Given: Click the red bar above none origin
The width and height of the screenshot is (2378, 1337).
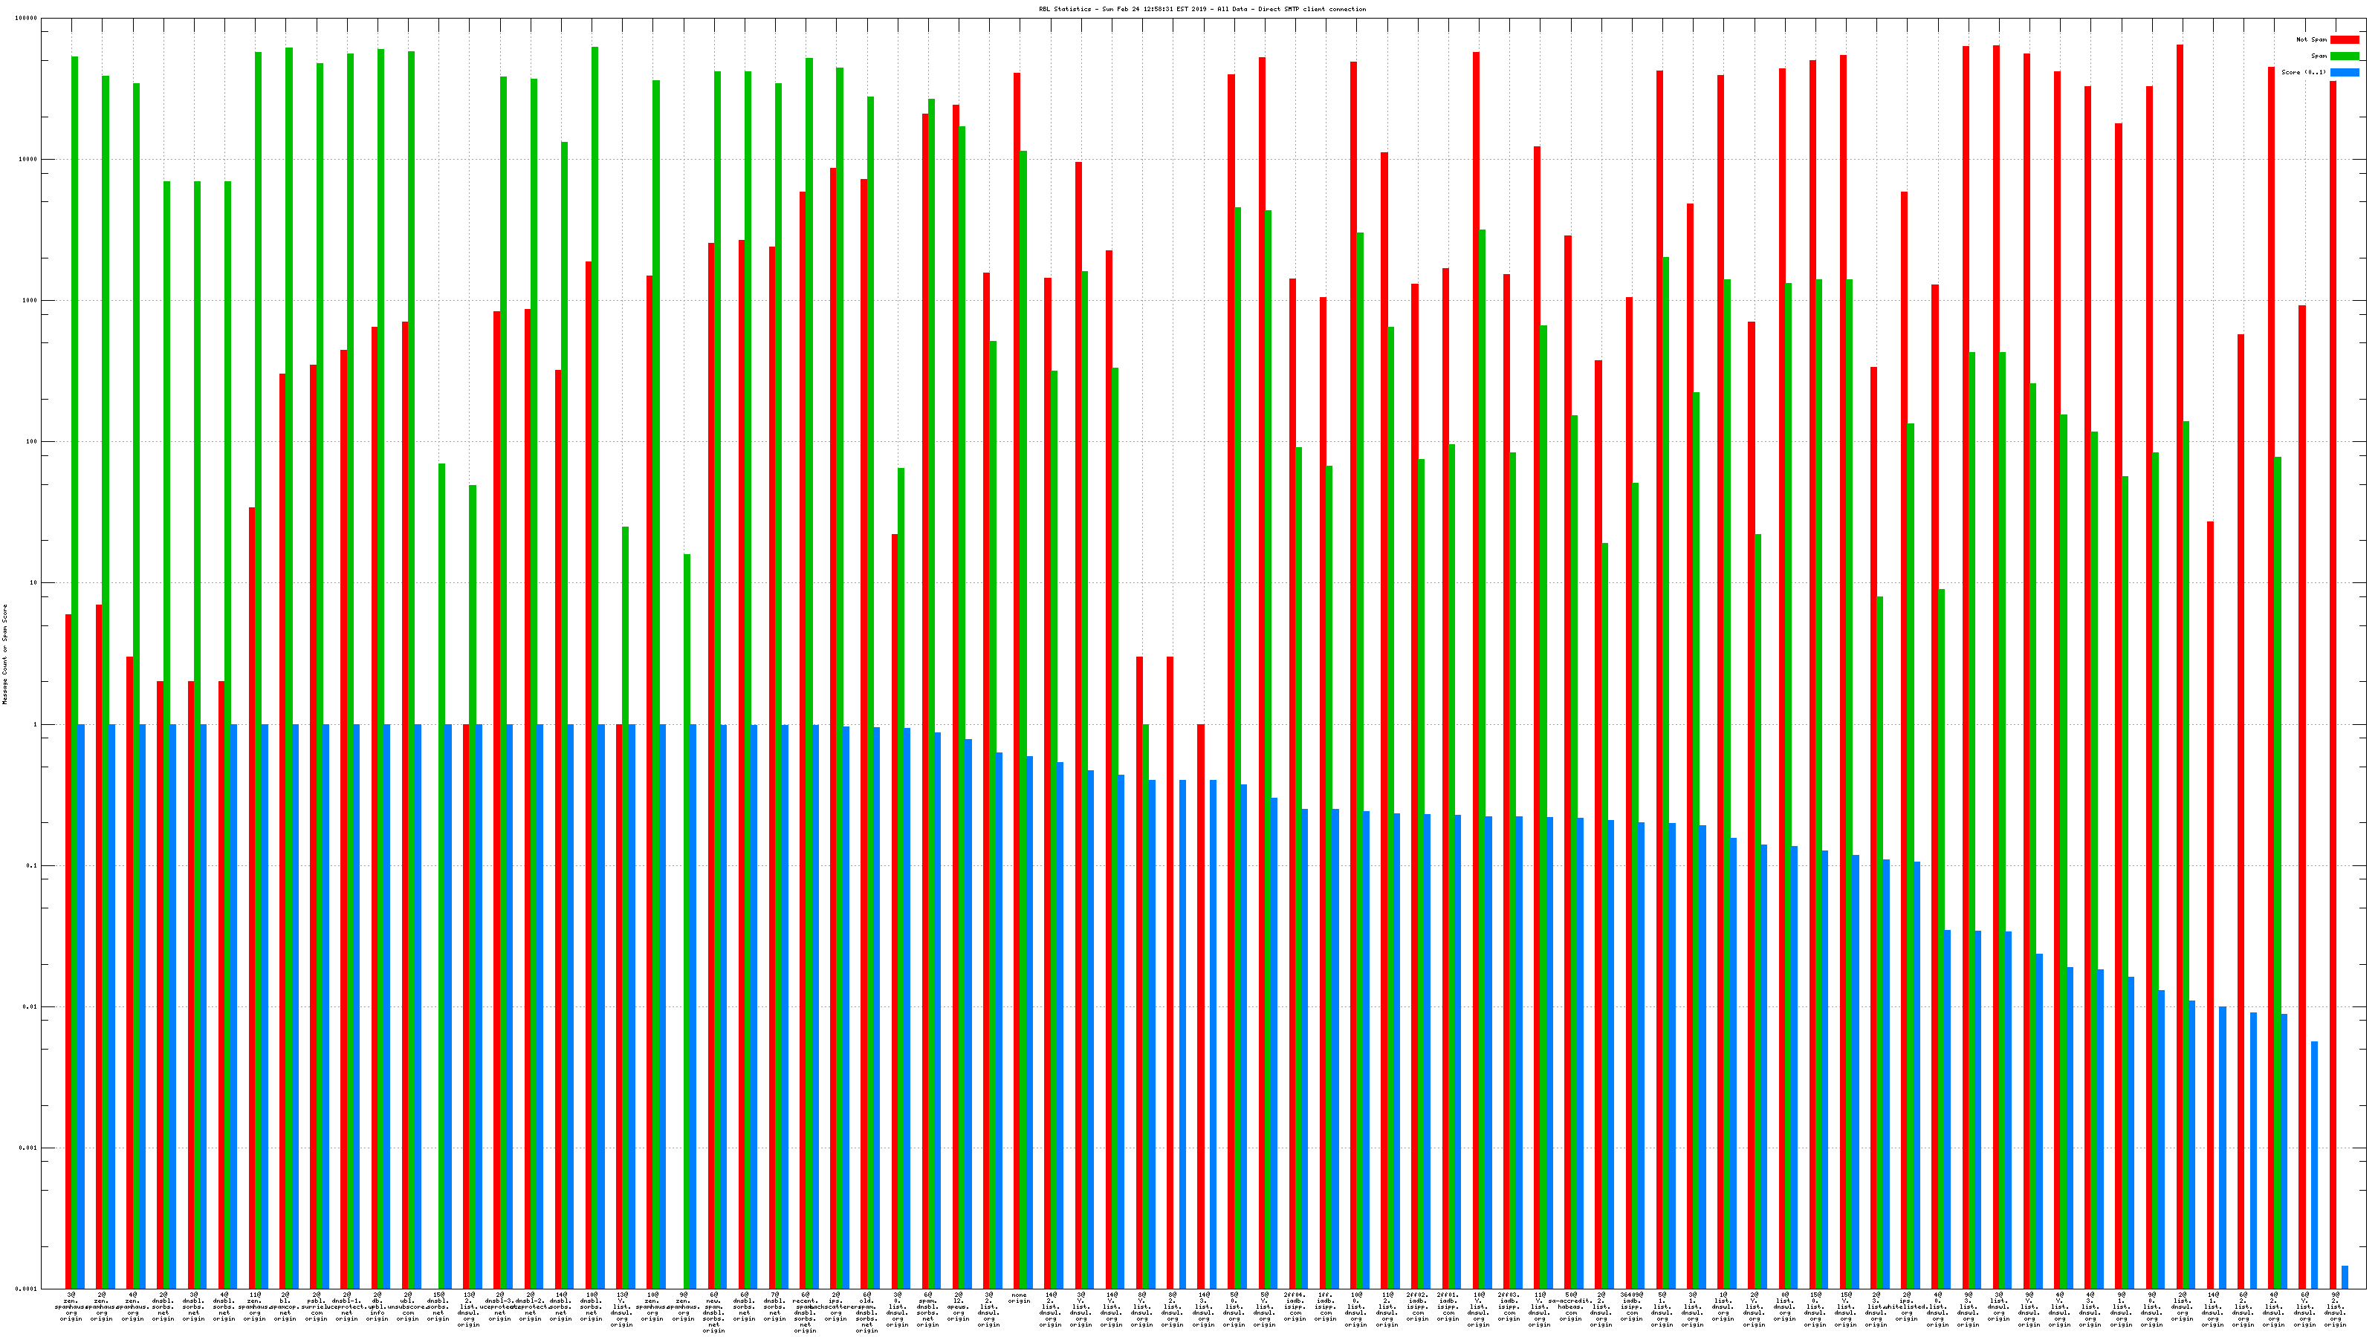Looking at the screenshot, I should pyautogui.click(x=1017, y=646).
